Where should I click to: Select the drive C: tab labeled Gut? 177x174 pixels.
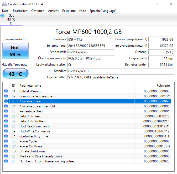11,19
